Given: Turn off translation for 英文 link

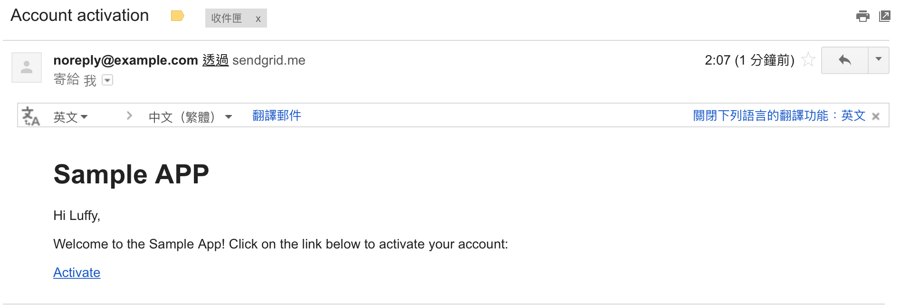Looking at the screenshot, I should (779, 115).
